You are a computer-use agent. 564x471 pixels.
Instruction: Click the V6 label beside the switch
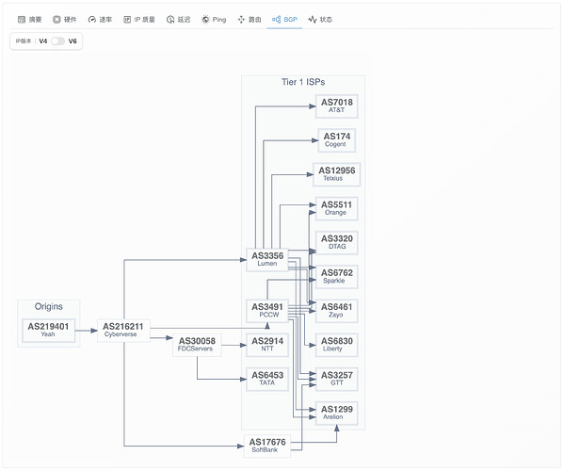(x=73, y=41)
